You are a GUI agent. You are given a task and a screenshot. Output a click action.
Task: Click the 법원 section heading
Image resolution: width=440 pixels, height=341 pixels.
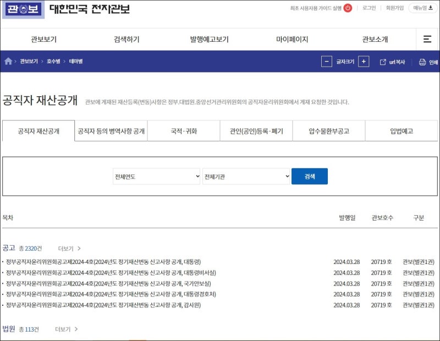coord(9,329)
